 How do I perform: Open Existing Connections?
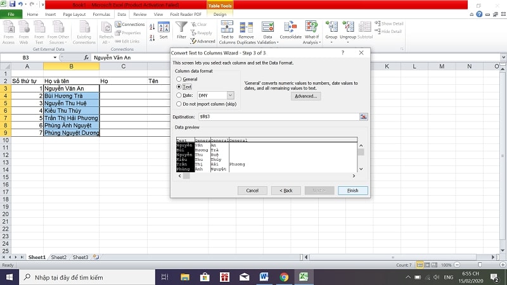[84, 33]
